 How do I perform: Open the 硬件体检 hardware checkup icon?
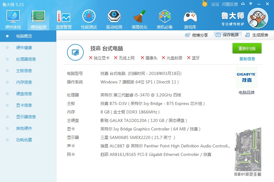13,19
